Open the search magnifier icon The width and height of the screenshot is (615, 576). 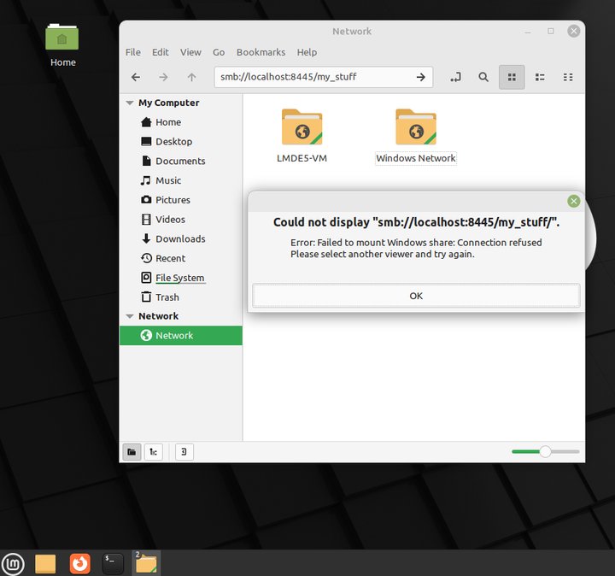pos(483,77)
